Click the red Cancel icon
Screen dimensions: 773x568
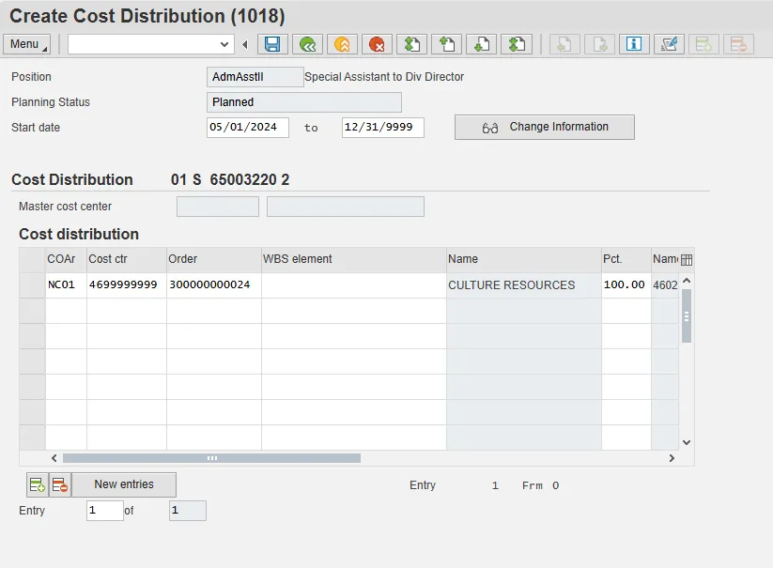[377, 44]
